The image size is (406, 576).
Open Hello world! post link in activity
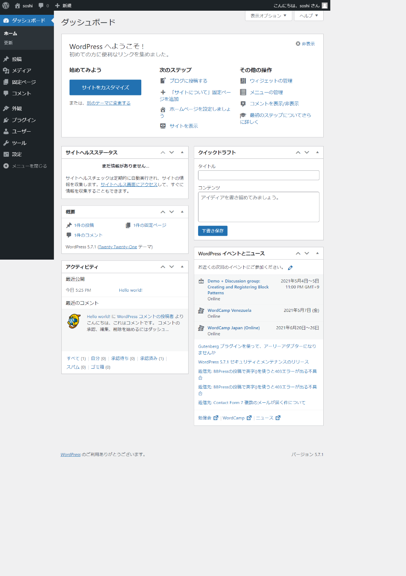click(x=131, y=290)
